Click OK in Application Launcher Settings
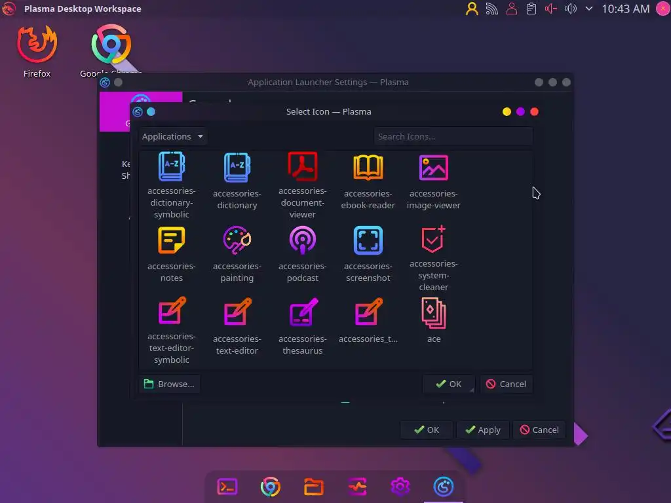Screen dimensions: 671x503 [426, 430]
